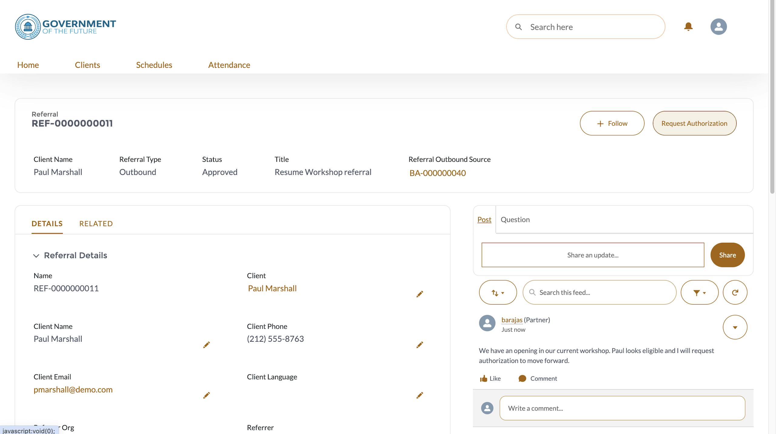Open the user profile avatar menu
This screenshot has width=776, height=434.
tap(718, 27)
